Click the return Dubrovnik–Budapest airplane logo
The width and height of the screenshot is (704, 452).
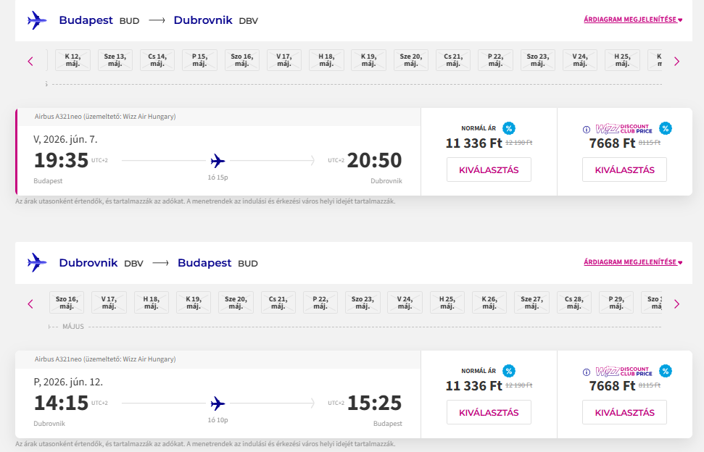[36, 262]
